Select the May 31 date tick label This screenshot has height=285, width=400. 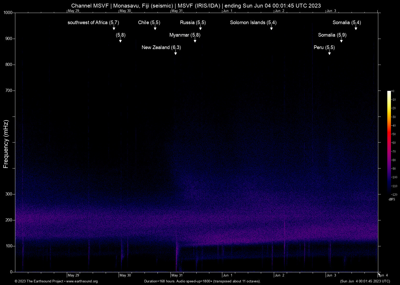point(177,275)
